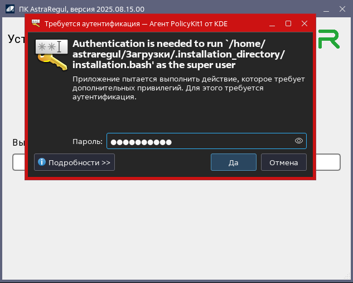Click the PolicyKit dialog title bar icon

coord(36,23)
